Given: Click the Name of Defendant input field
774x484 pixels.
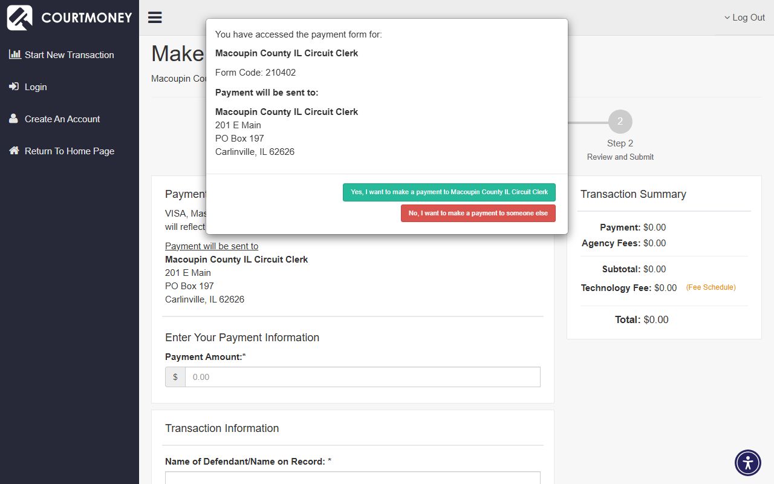Looking at the screenshot, I should coord(353,478).
